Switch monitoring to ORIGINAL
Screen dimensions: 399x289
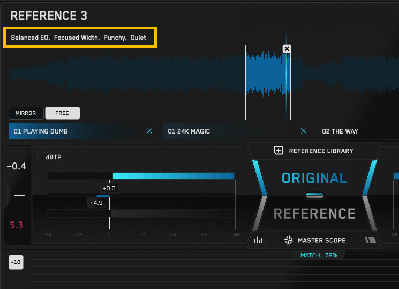[x=314, y=178]
